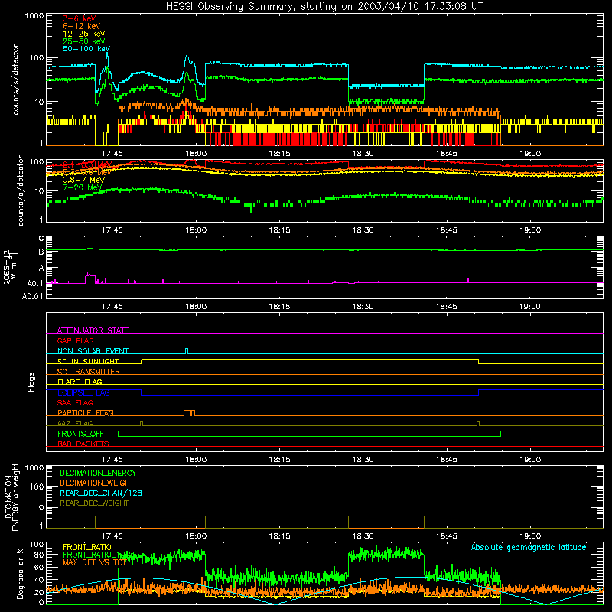Screen dimensions: 612x612
Task: Click the 'Flags' vertical axis label
Action: (x=31, y=382)
